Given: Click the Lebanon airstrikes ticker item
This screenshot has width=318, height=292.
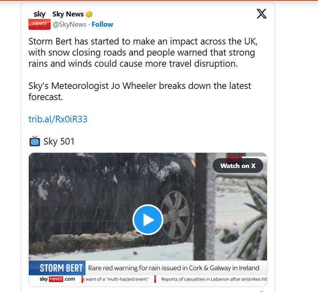Looking at the screenshot, I should coord(214,279).
